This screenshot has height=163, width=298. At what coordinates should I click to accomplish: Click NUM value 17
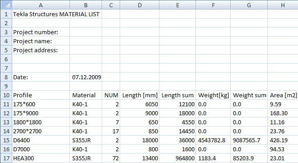click(x=111, y=131)
